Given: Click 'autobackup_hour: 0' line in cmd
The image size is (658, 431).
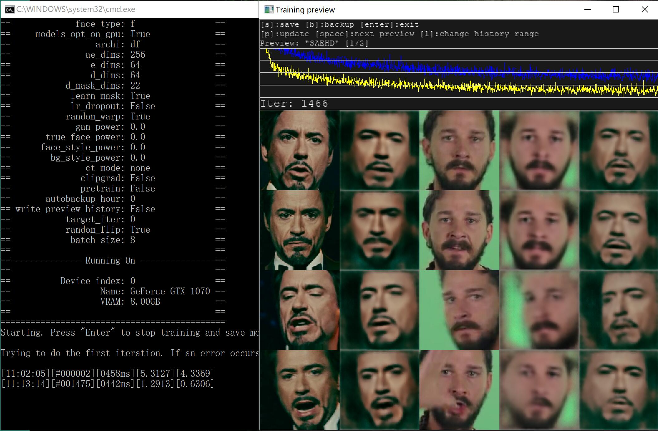Looking at the screenshot, I should tap(90, 199).
